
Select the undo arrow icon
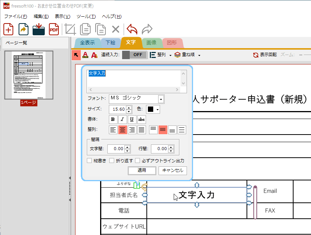coord(132,29)
